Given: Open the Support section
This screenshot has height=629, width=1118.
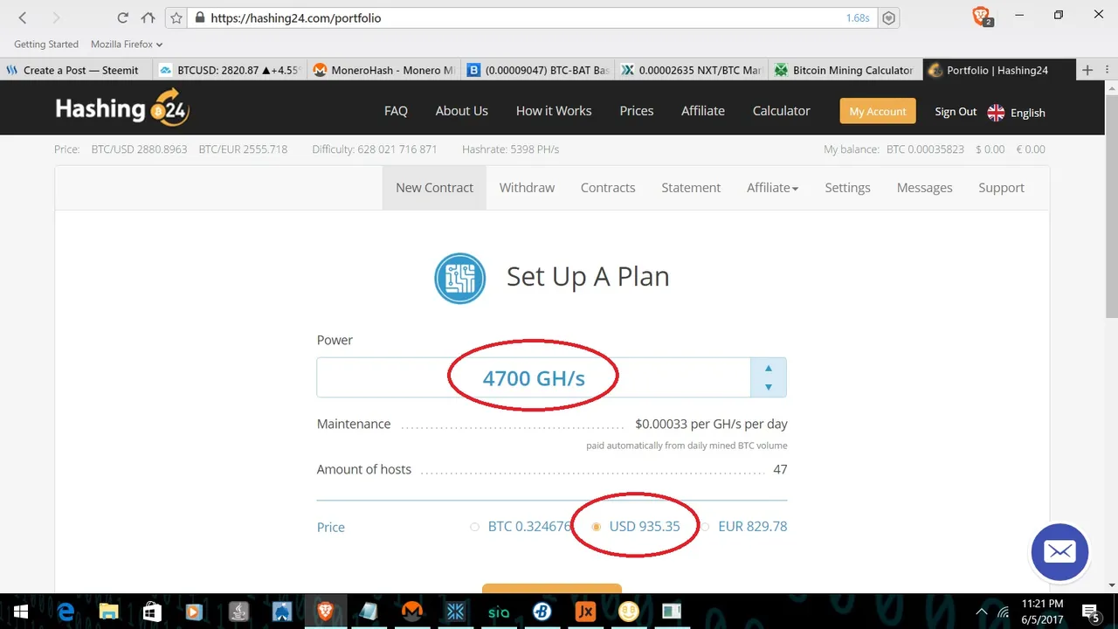Looking at the screenshot, I should (1001, 188).
